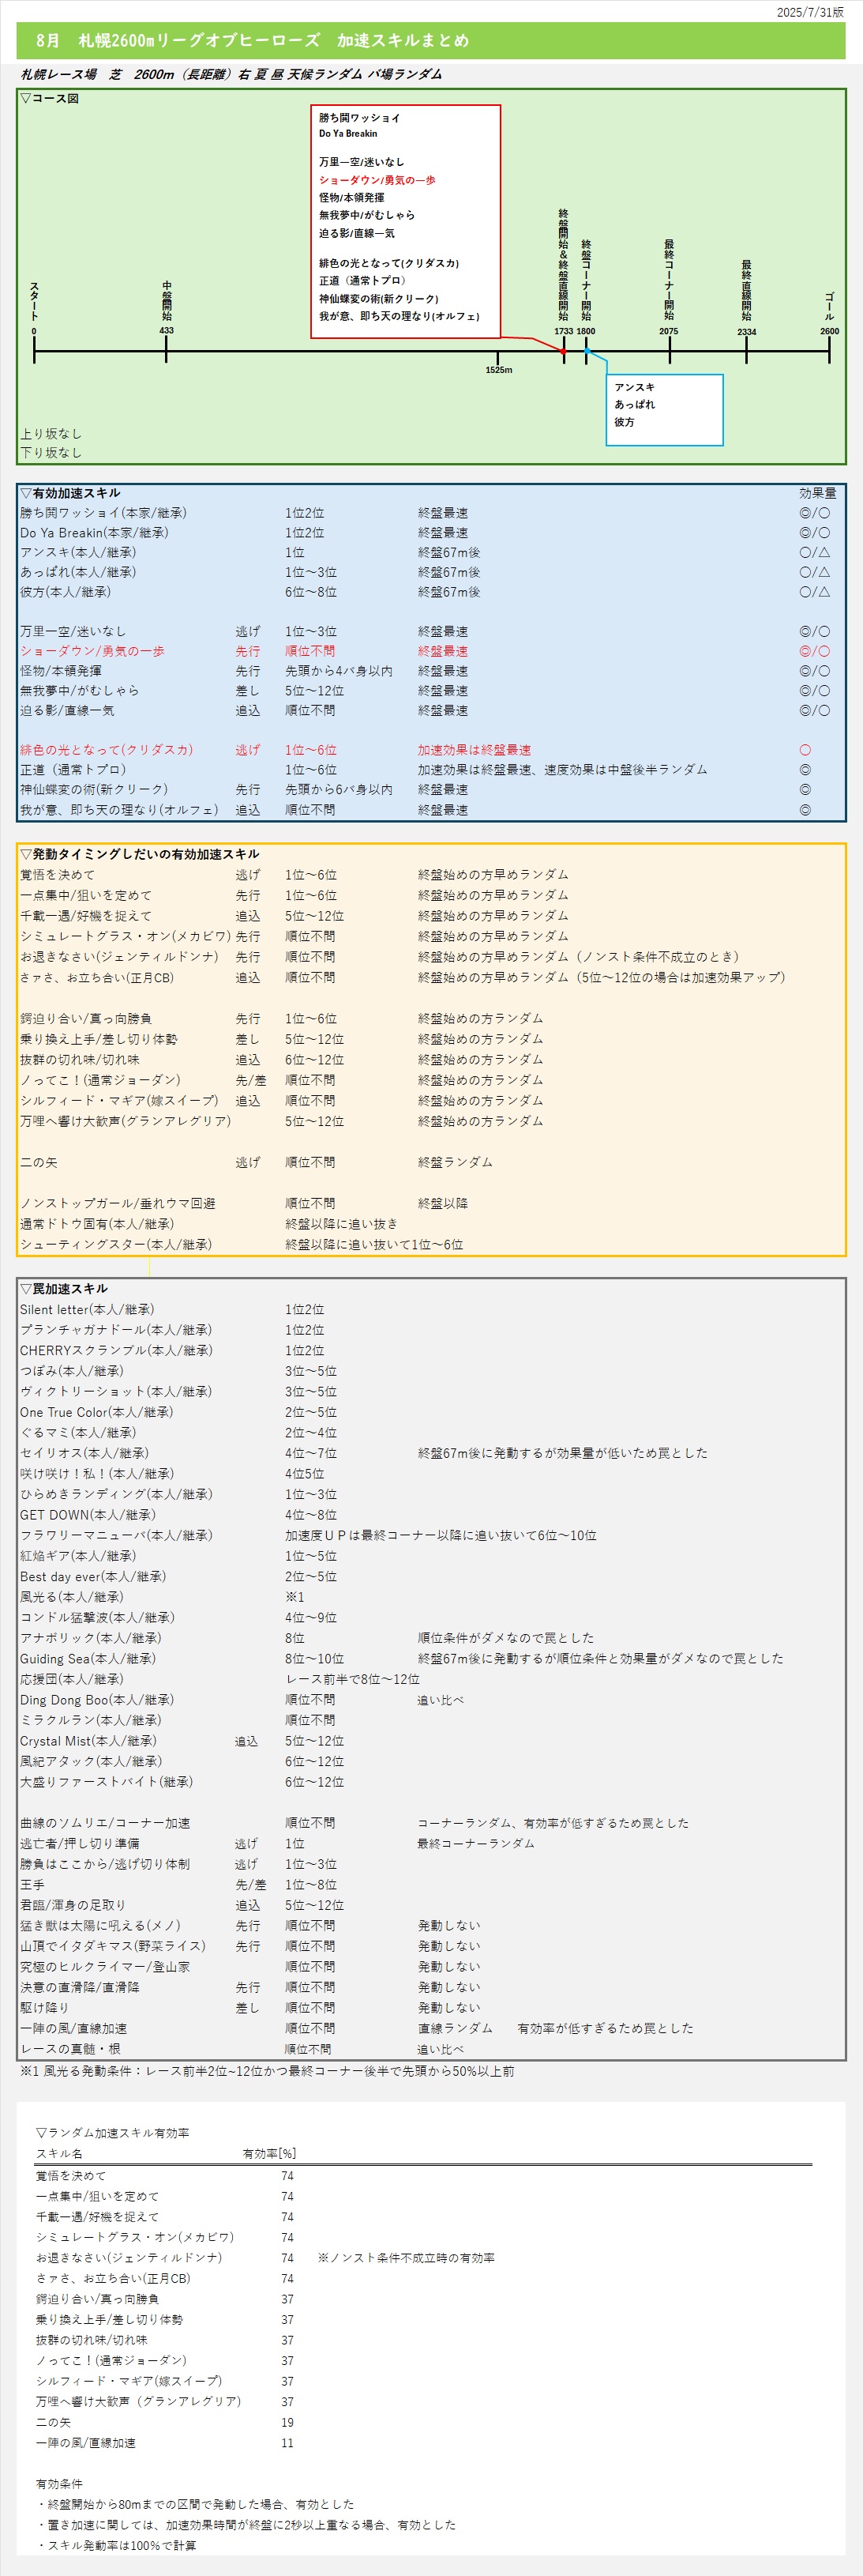
Task: Select the 'セイリオス(本人/継承)' skill name
Action: (84, 1453)
